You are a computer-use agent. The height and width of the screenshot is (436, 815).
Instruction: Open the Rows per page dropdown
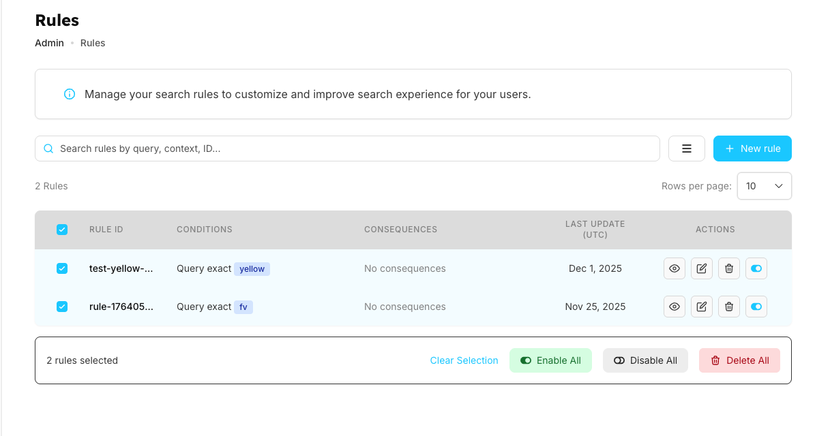coord(764,186)
